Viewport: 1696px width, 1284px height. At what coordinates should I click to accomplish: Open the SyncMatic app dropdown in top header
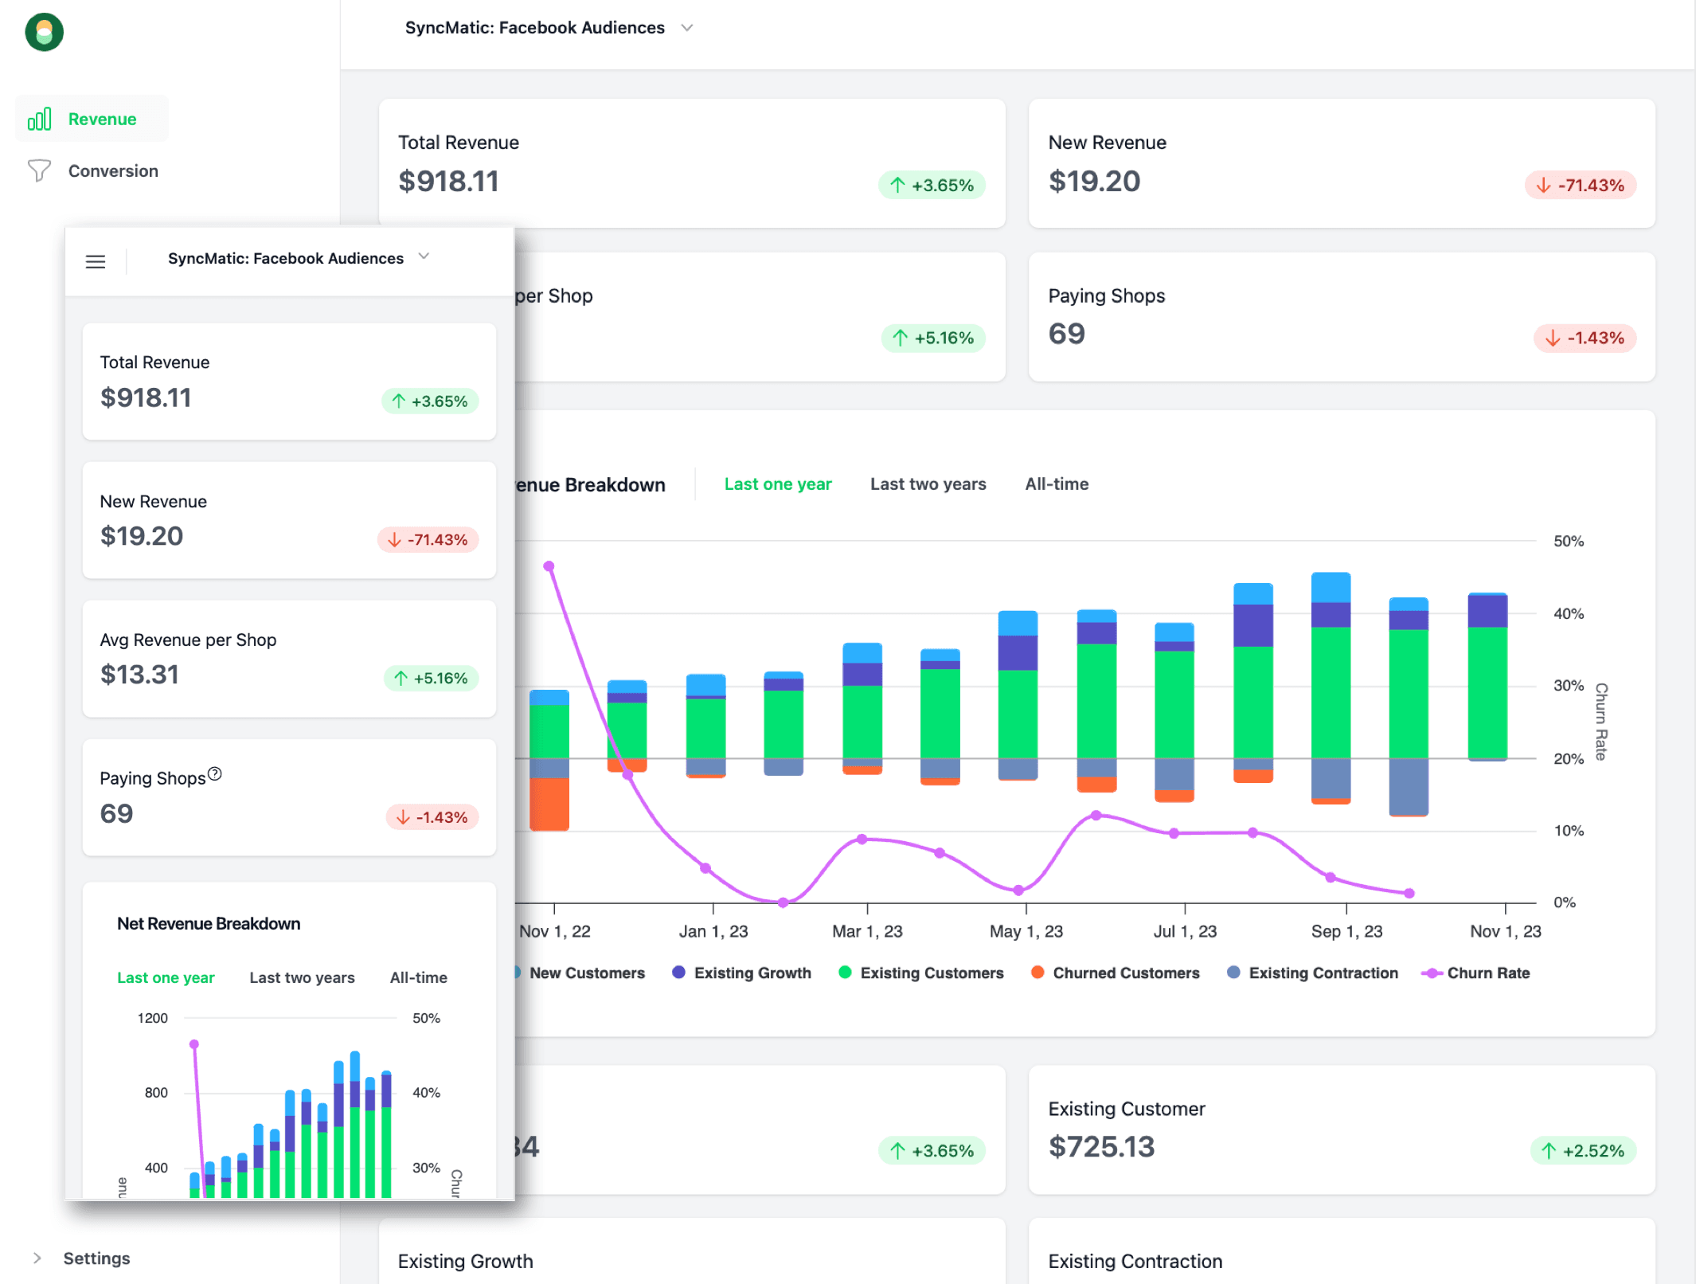pos(549,28)
